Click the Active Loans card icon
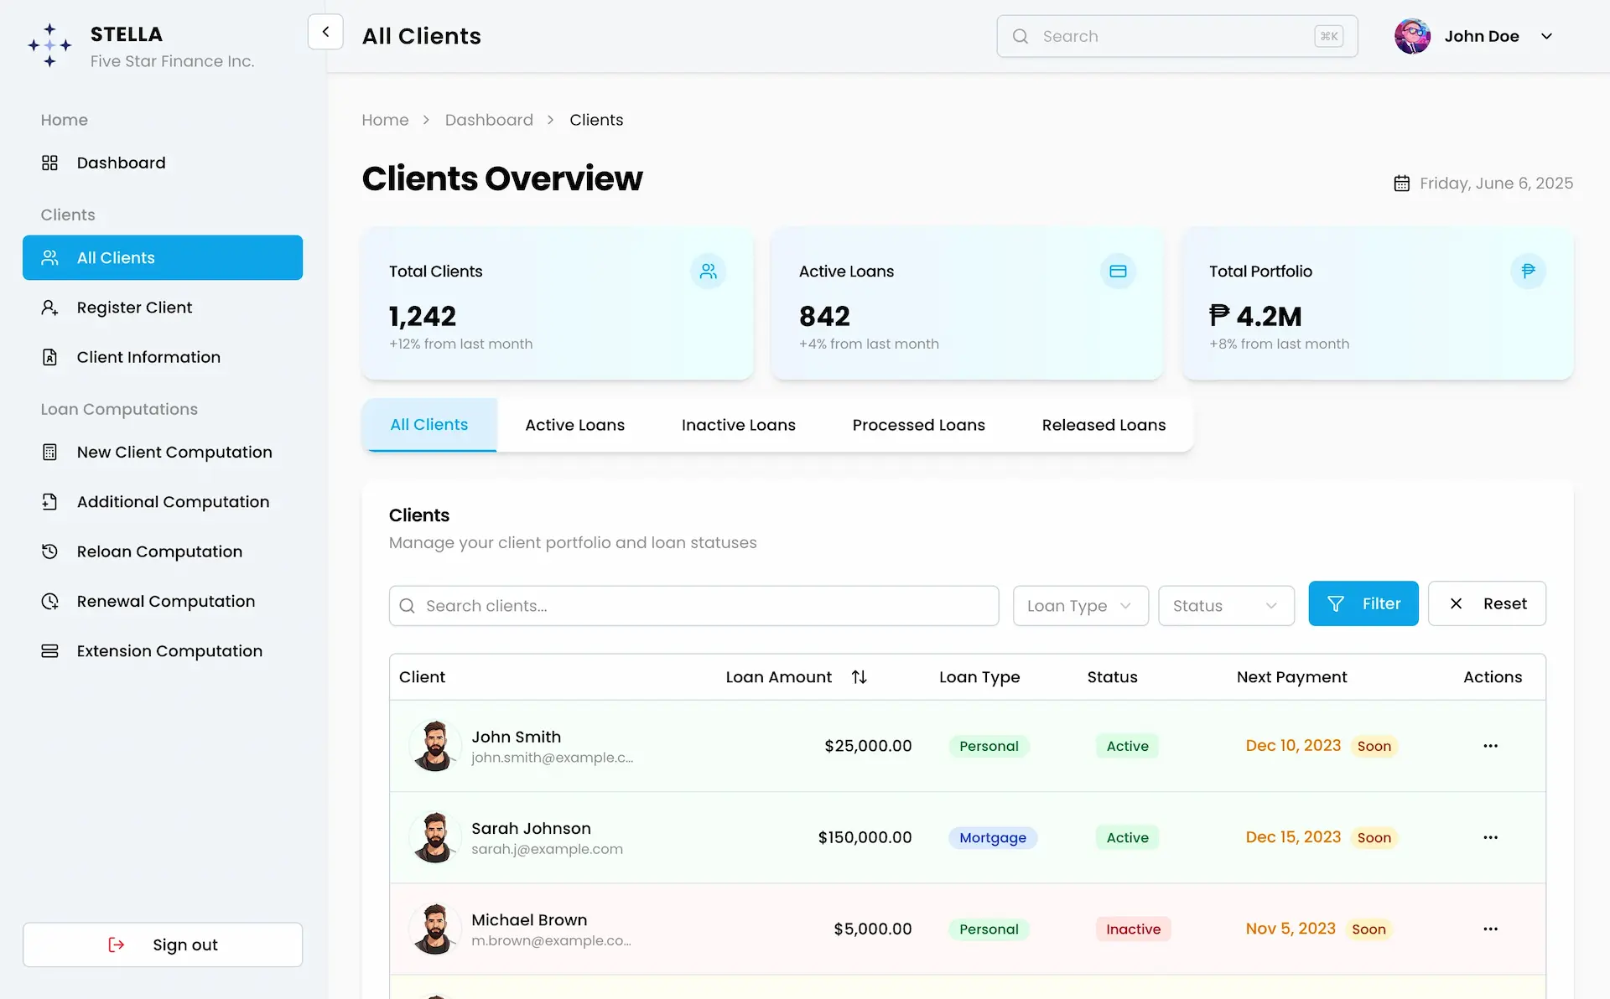The width and height of the screenshot is (1610, 999). tap(1118, 272)
